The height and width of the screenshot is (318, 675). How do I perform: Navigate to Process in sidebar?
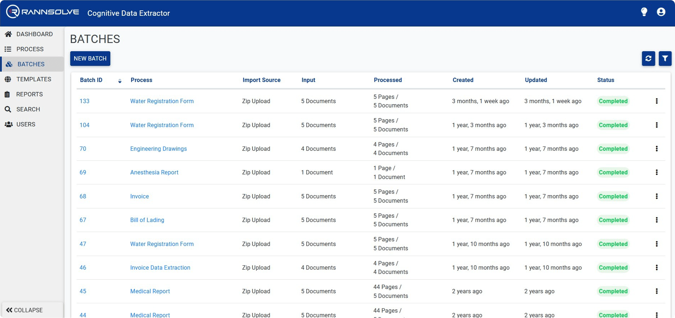click(30, 49)
